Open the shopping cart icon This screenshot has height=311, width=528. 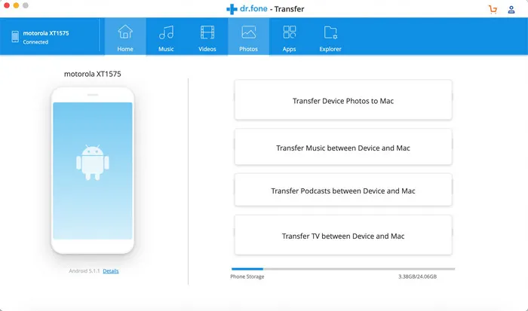pos(493,10)
